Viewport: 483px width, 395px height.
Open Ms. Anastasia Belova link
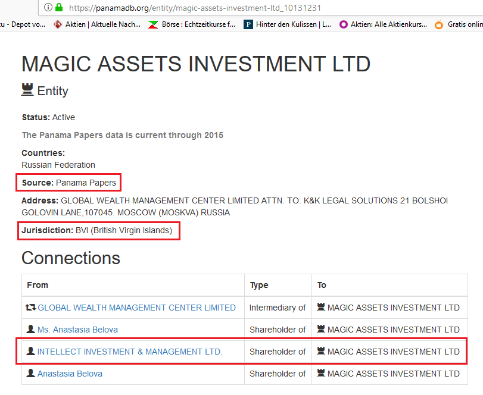point(77,330)
